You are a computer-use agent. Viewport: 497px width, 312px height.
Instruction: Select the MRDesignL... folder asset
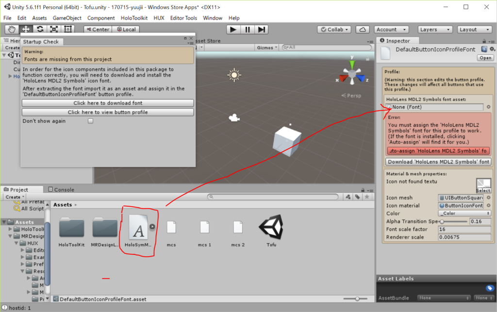coord(105,231)
